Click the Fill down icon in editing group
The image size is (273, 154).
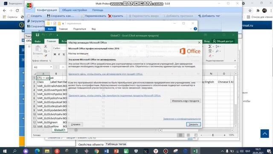click(x=210, y=51)
